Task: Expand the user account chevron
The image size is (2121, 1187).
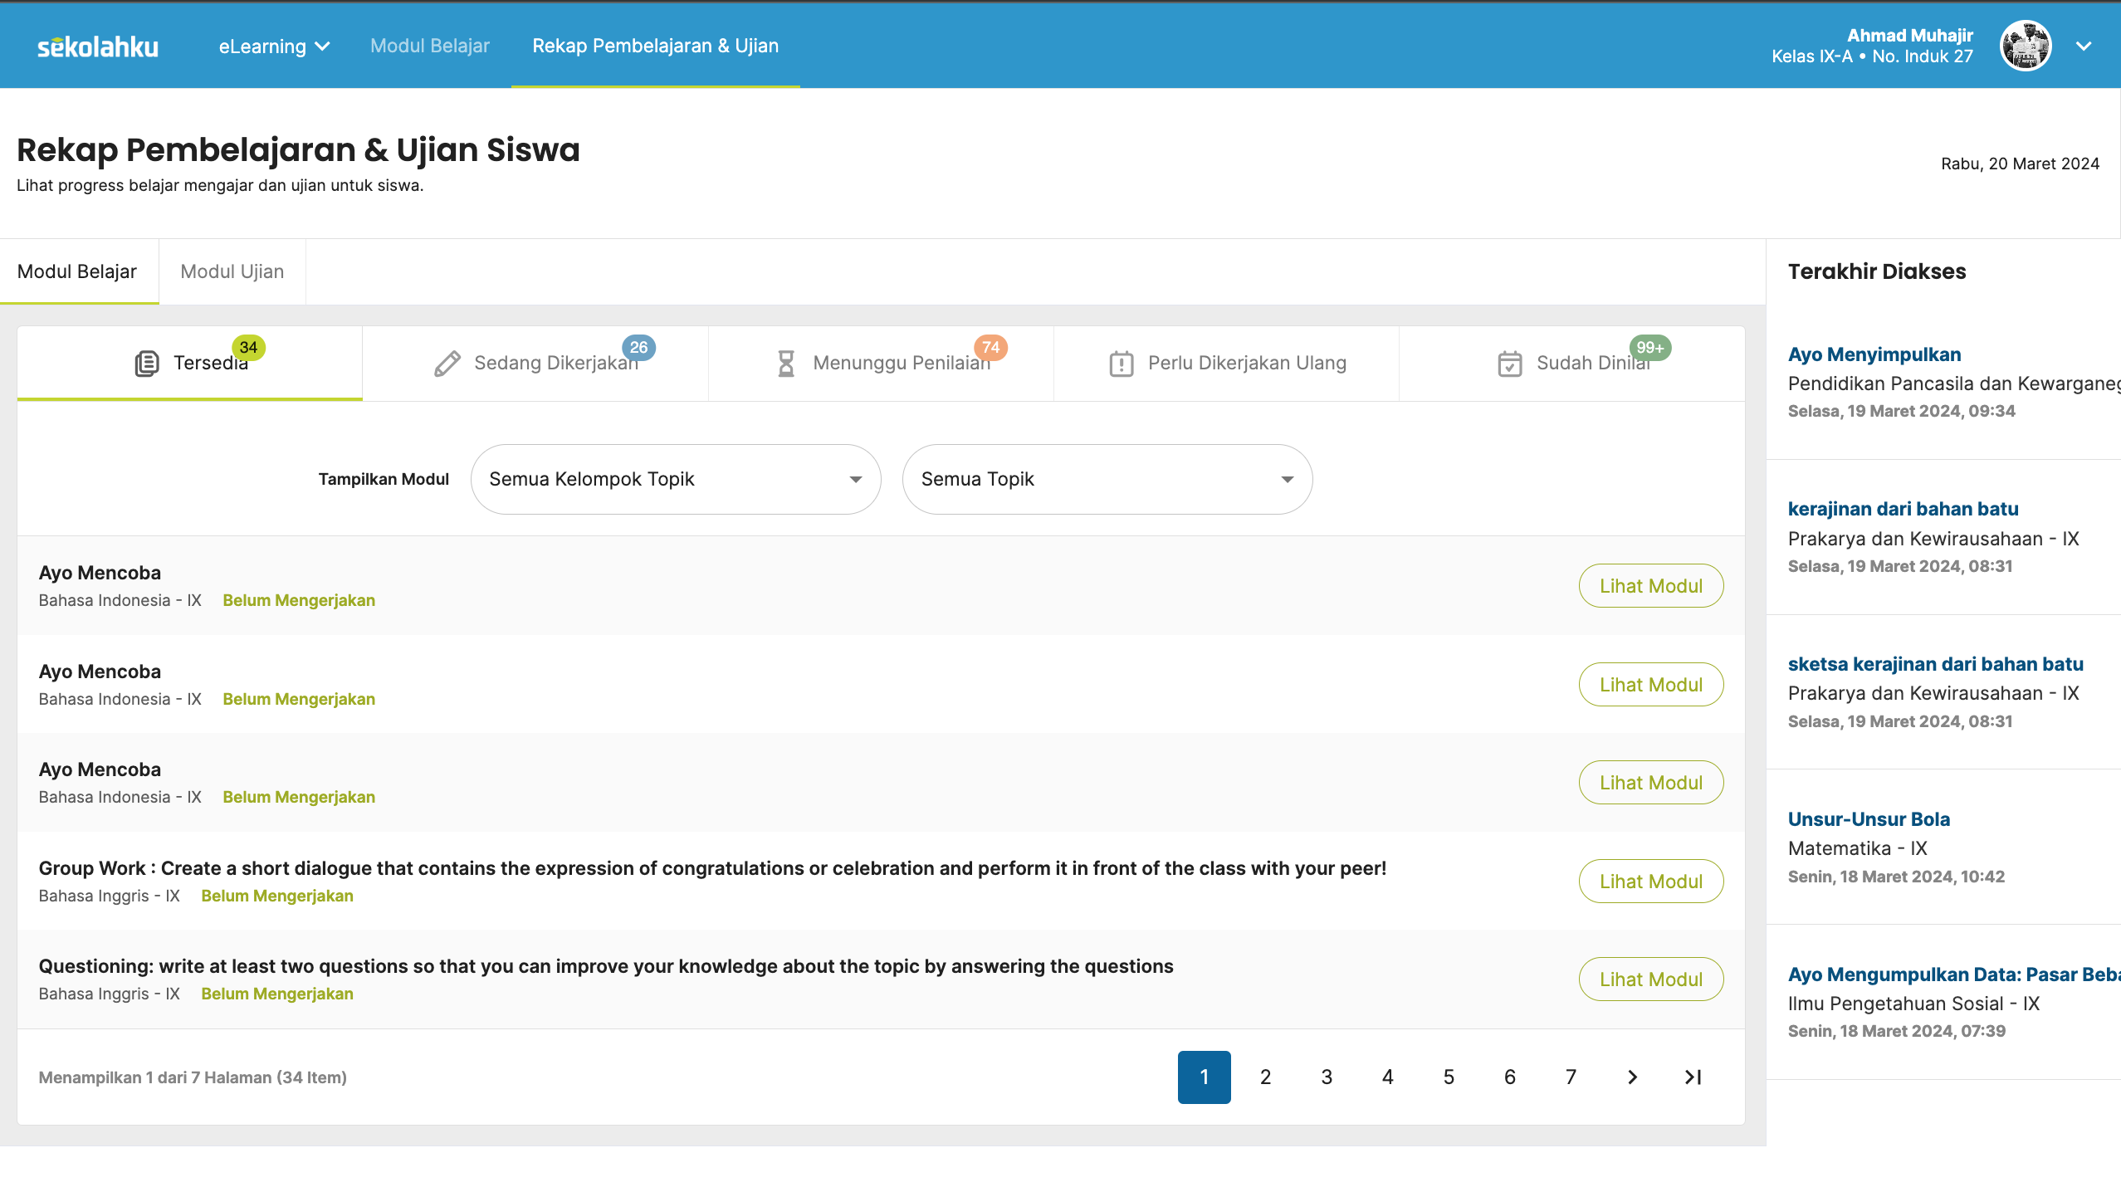Action: coord(2083,46)
